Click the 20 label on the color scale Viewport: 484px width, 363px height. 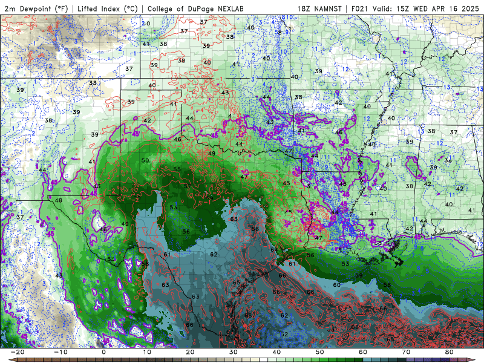(x=190, y=352)
